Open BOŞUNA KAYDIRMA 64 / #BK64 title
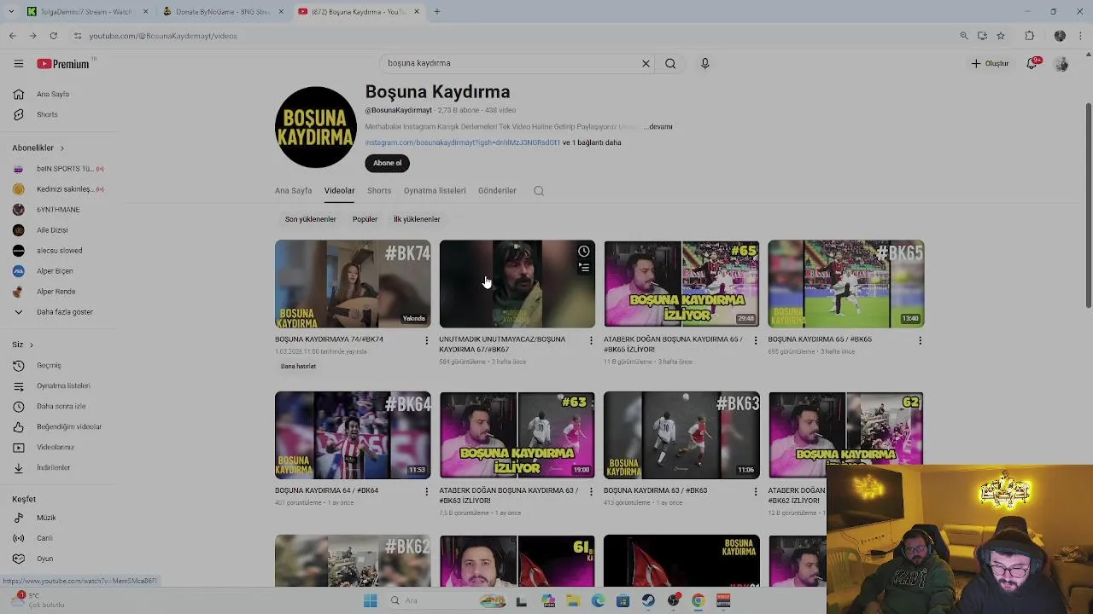 326,490
